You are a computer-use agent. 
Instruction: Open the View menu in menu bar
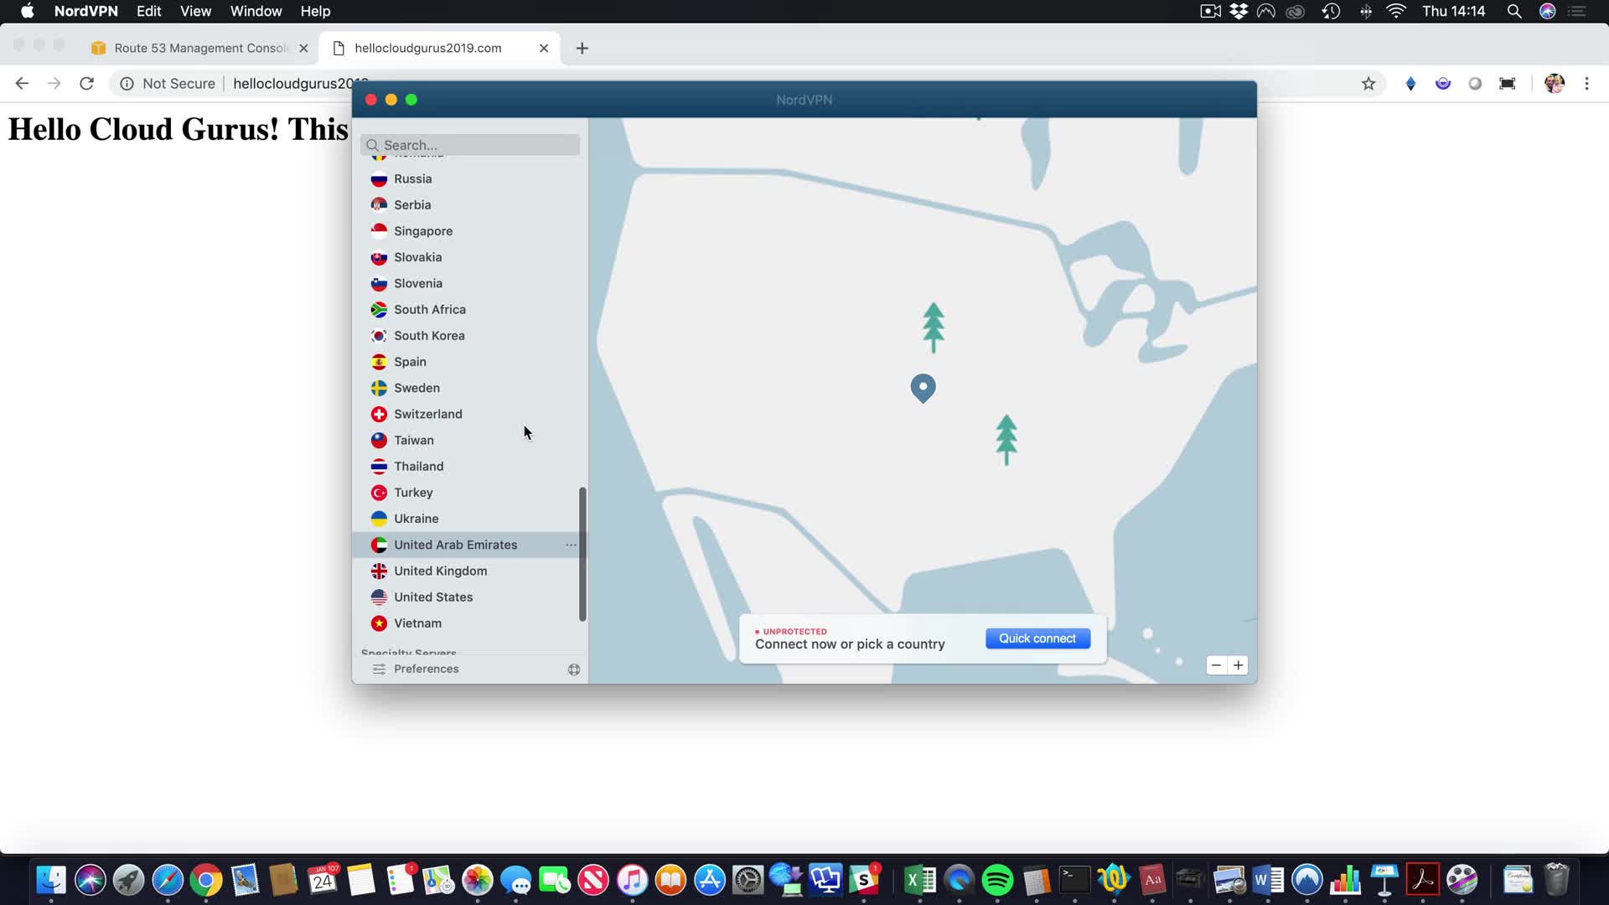195,11
